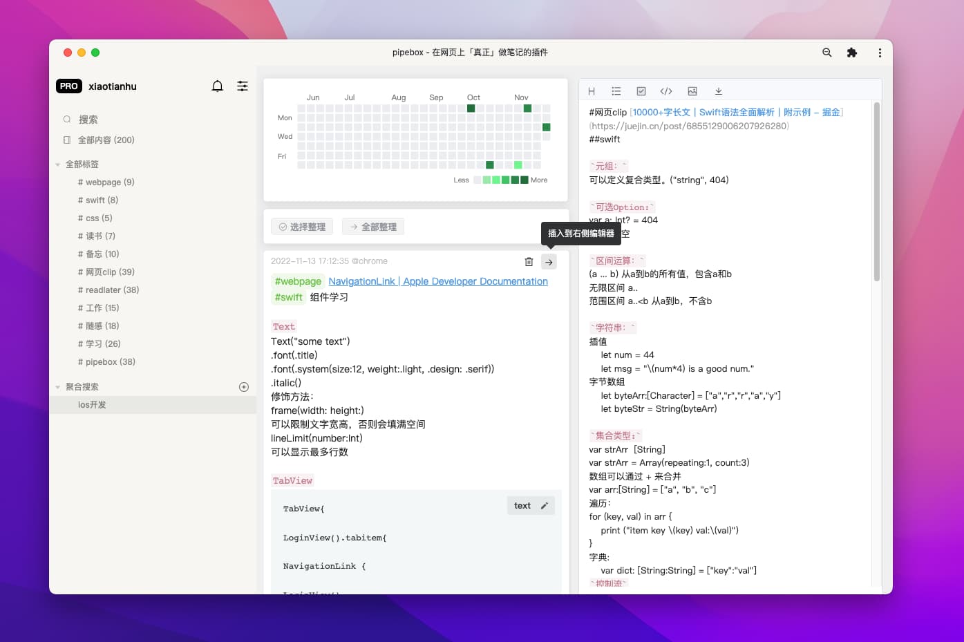Insert image in editor toolbar
Image resolution: width=964 pixels, height=642 pixels.
tap(692, 91)
